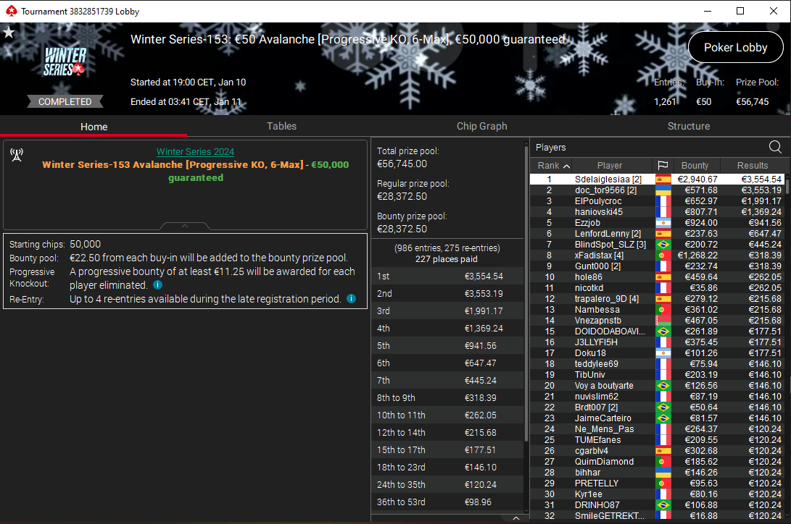
Task: Select player TUMEfanes row
Action: [x=658, y=440]
